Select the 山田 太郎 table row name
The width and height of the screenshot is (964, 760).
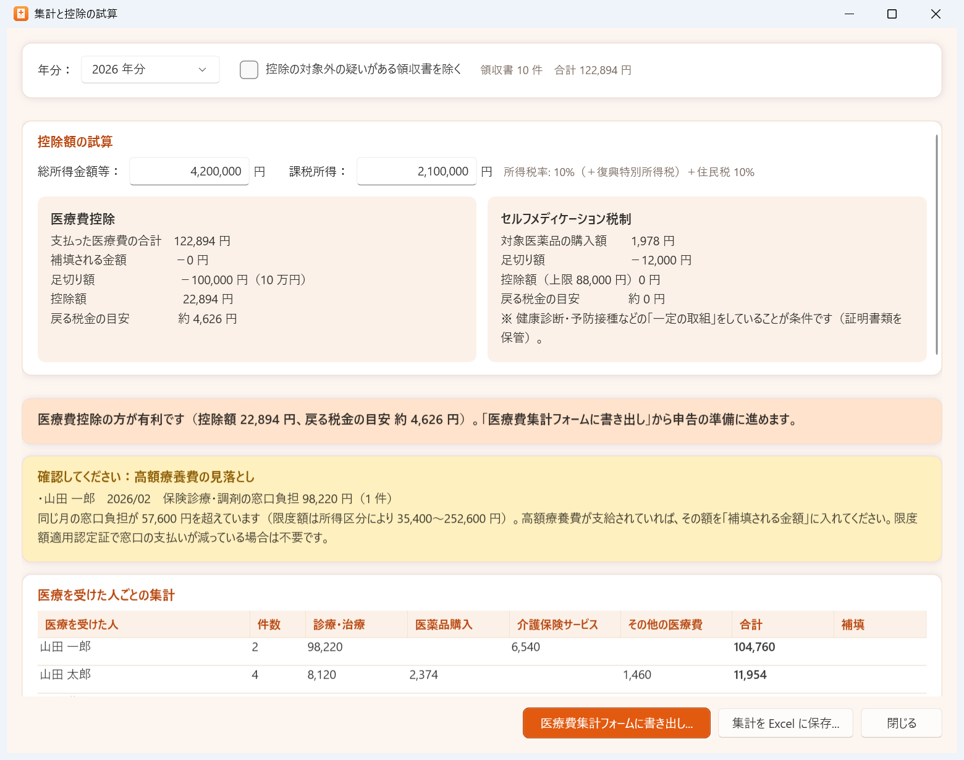pos(66,675)
